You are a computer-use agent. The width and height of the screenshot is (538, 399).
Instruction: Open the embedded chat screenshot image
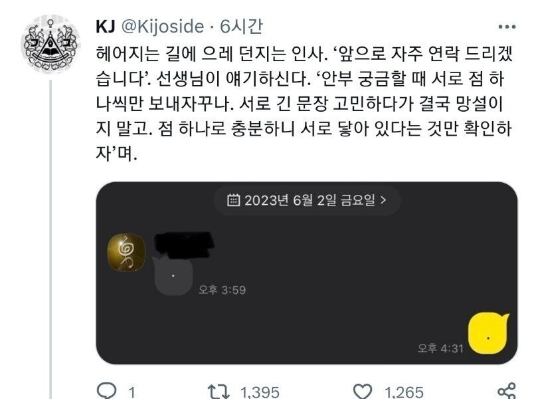(306, 273)
